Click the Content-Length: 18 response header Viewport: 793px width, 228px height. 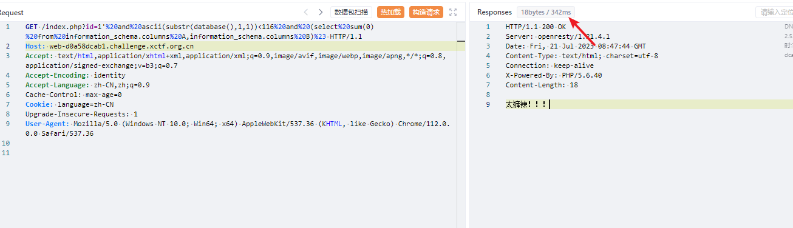tap(542, 85)
